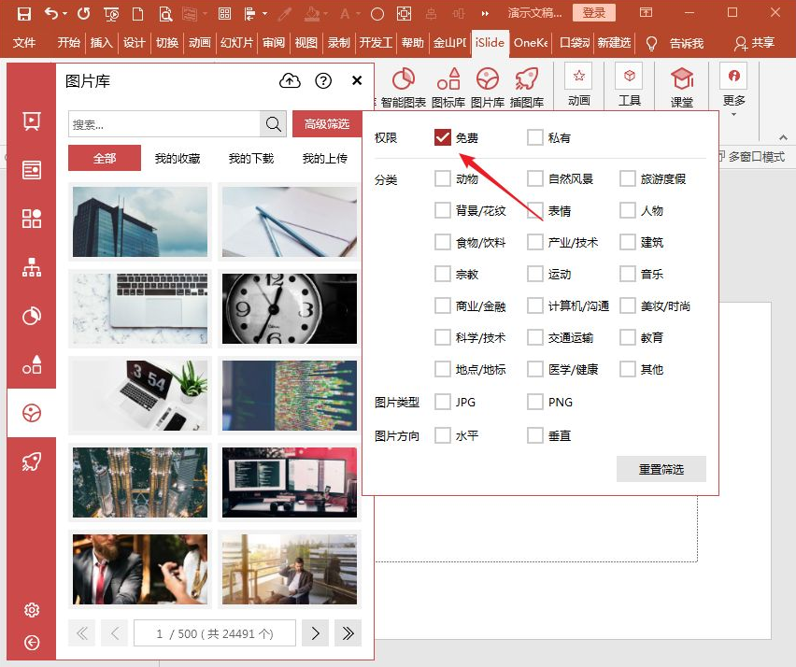Screen dimensions: 796x667
Task: Toggle the 高级筛选 filter panel
Action: [x=327, y=124]
